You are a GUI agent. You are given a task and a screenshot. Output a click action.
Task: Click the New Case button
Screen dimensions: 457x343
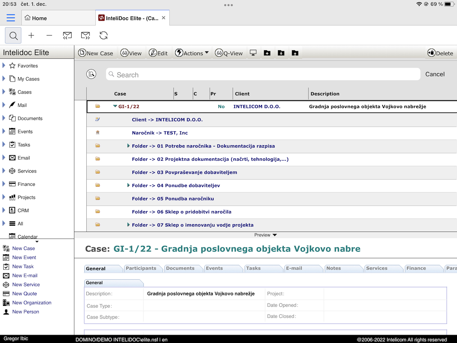point(95,53)
